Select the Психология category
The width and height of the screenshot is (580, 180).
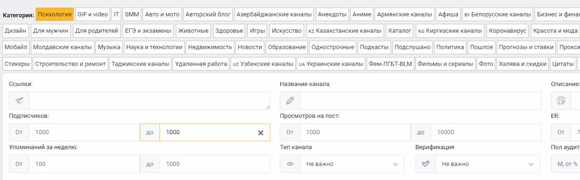click(55, 14)
